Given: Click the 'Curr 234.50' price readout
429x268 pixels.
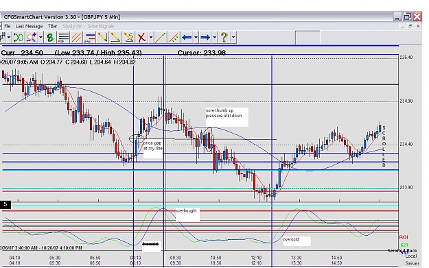Looking at the screenshot, I should [x=22, y=53].
